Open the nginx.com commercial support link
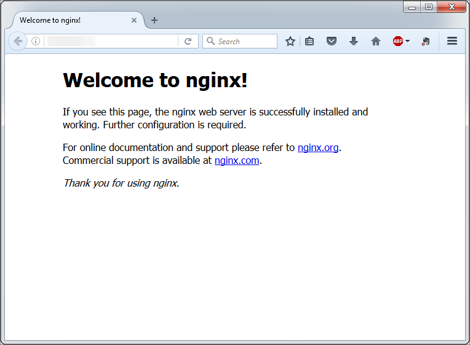This screenshot has width=470, height=345. [237, 161]
